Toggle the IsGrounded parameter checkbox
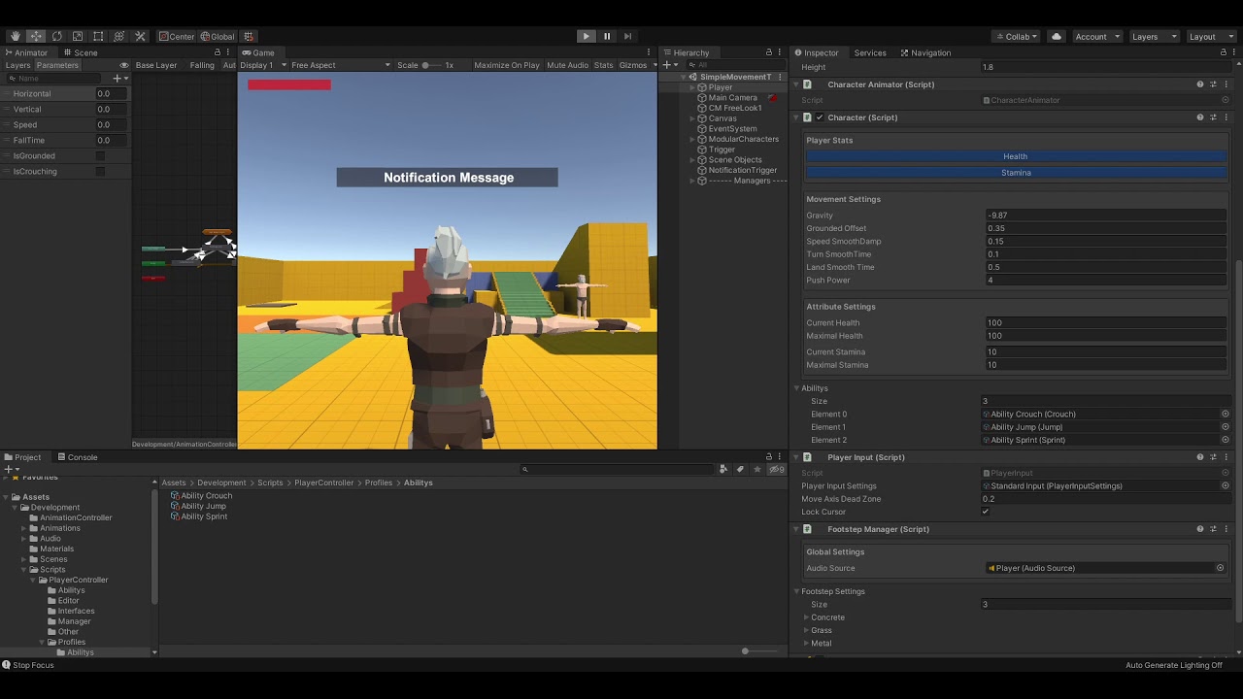This screenshot has height=699, width=1243. coord(100,155)
